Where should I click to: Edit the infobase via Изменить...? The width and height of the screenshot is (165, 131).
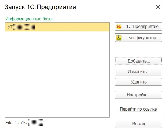(138, 72)
